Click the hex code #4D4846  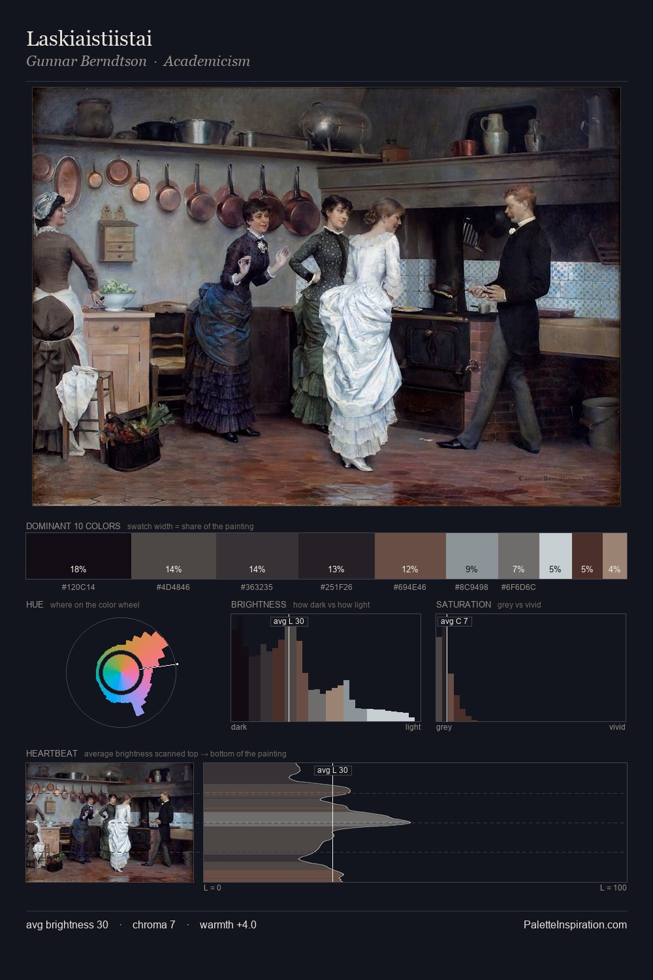pos(174,587)
